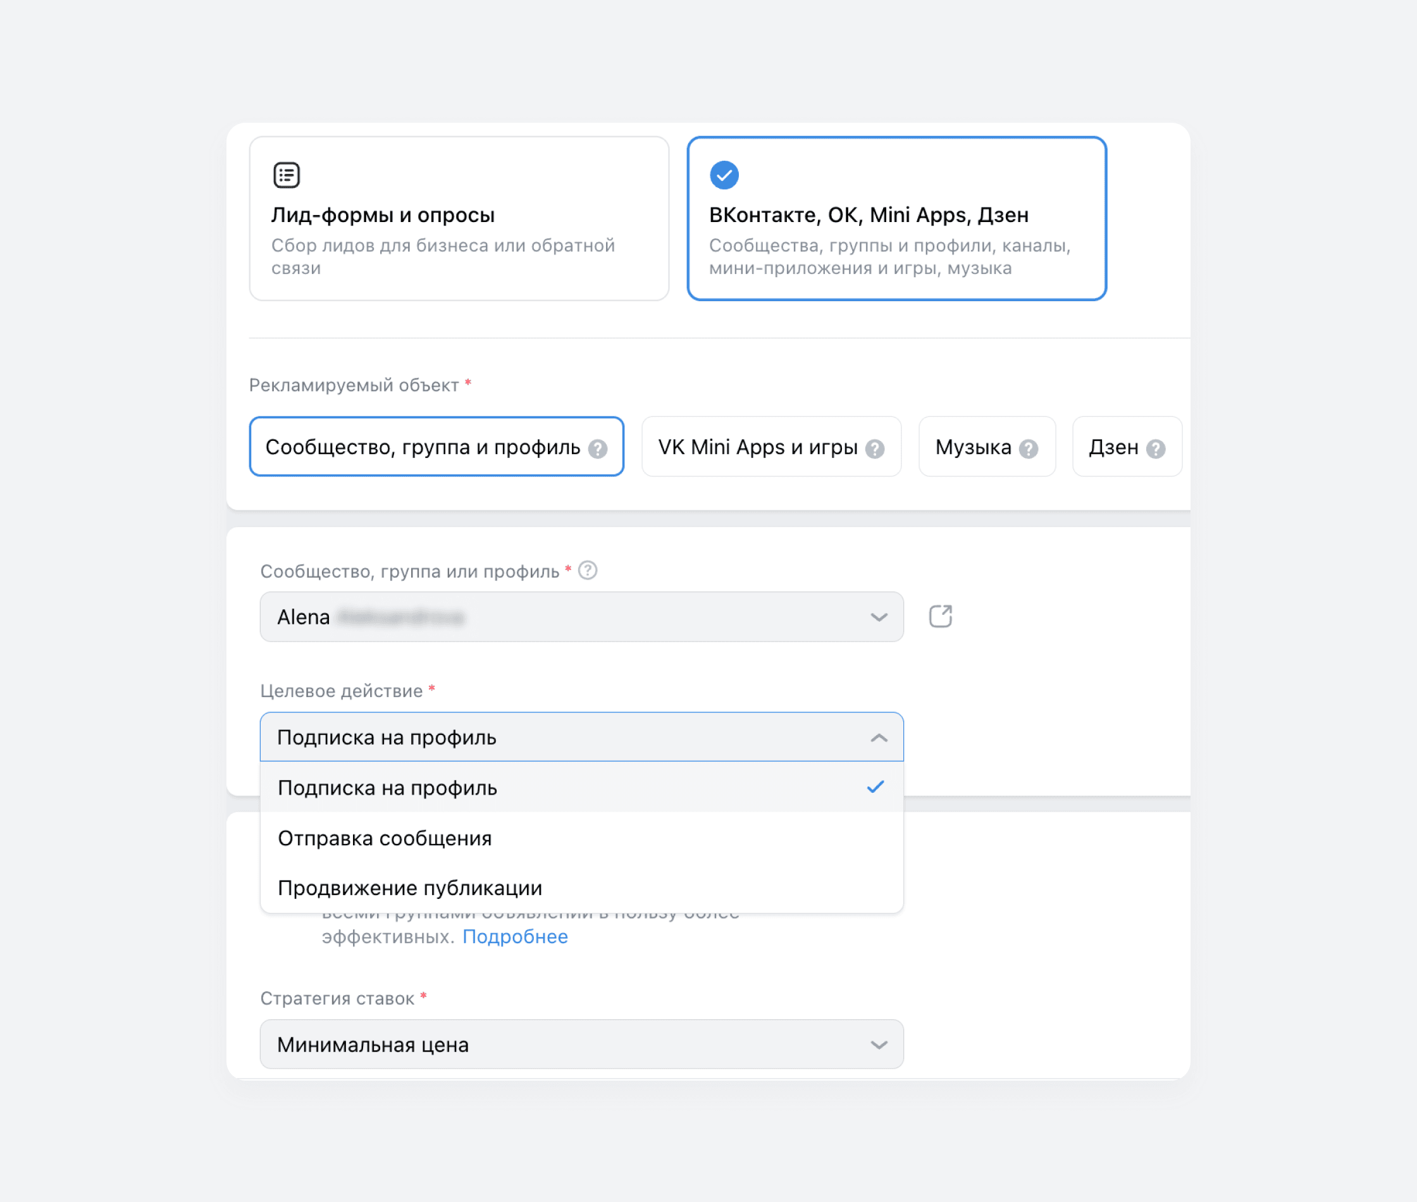The width and height of the screenshot is (1417, 1202).
Task: Open profile in new window icon
Action: coord(940,616)
